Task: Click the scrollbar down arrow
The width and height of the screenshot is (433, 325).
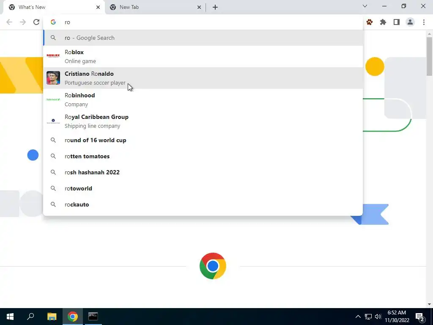Action: 429,304
